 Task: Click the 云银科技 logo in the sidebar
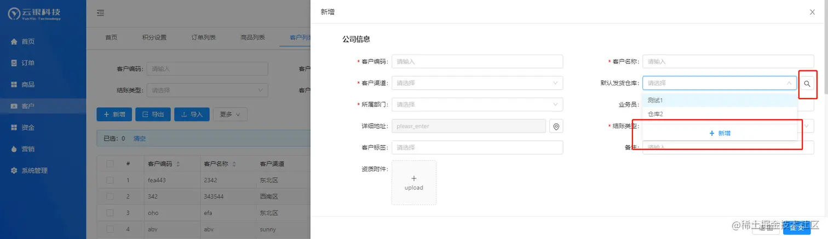tap(34, 14)
